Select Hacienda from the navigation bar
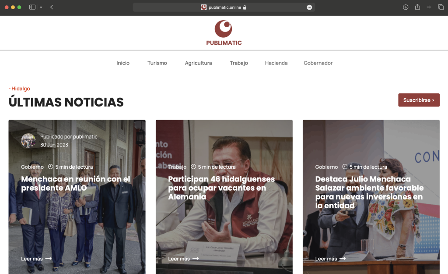Image resolution: width=448 pixels, height=274 pixels. point(276,63)
